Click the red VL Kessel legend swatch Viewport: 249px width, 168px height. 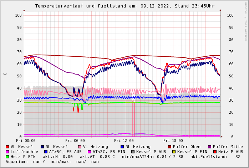(7, 147)
